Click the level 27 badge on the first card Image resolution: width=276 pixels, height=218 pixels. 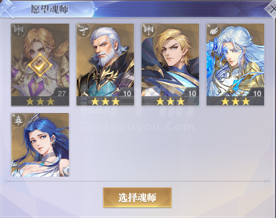point(61,93)
